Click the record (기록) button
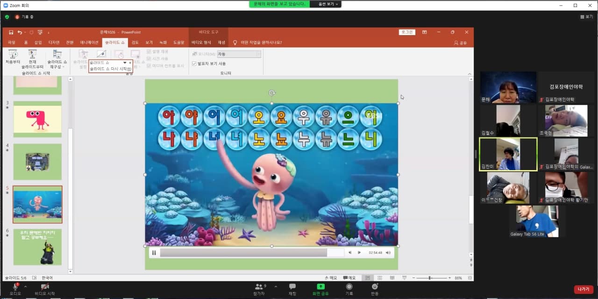This screenshot has width=598, height=299. click(349, 289)
